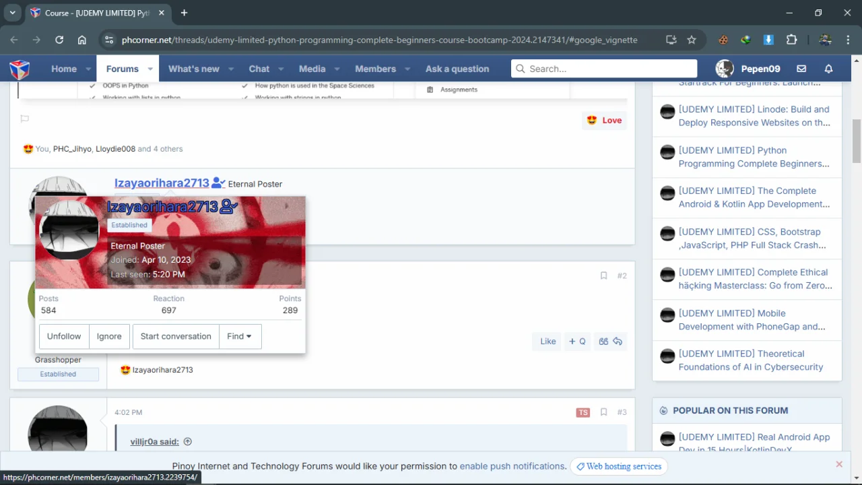Expand the Members dropdown arrow
Image resolution: width=862 pixels, height=485 pixels.
coord(407,69)
